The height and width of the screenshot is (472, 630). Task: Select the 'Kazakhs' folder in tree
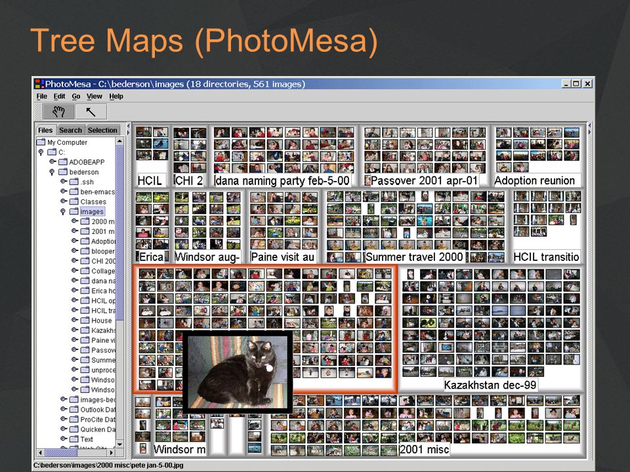[x=103, y=330]
